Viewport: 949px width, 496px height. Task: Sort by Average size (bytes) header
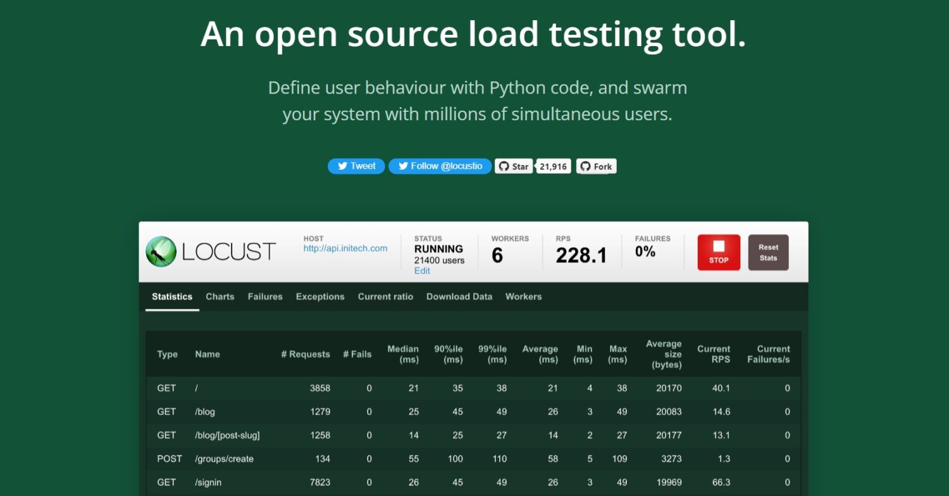[664, 354]
